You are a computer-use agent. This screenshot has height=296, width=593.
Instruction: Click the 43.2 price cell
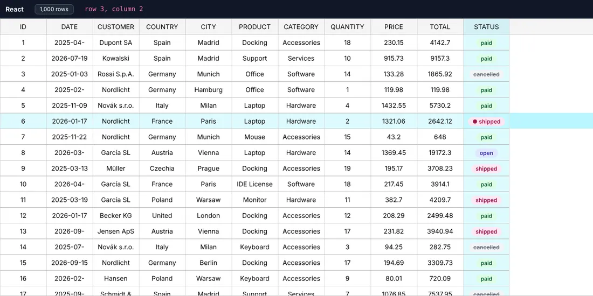(x=394, y=137)
